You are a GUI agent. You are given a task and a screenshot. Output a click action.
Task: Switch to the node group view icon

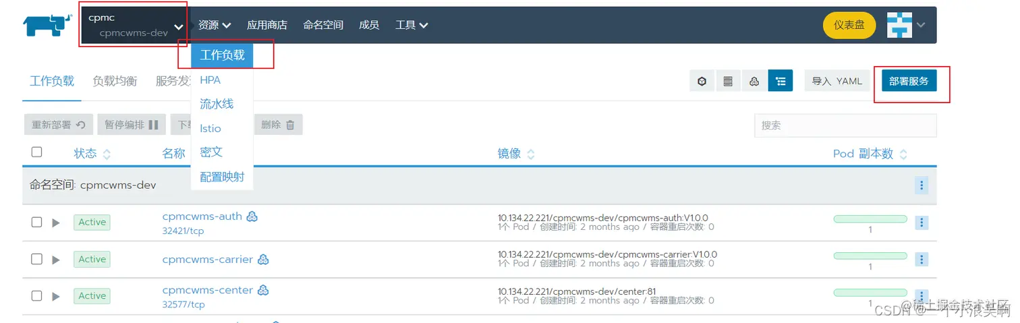[754, 81]
